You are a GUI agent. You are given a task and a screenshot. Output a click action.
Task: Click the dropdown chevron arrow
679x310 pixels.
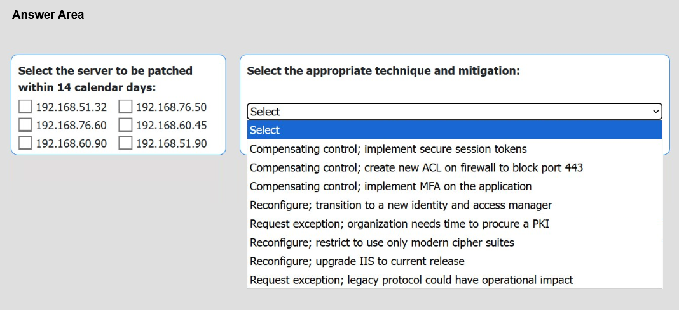(x=655, y=112)
